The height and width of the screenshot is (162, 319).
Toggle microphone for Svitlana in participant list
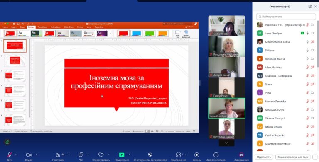pos(307,50)
